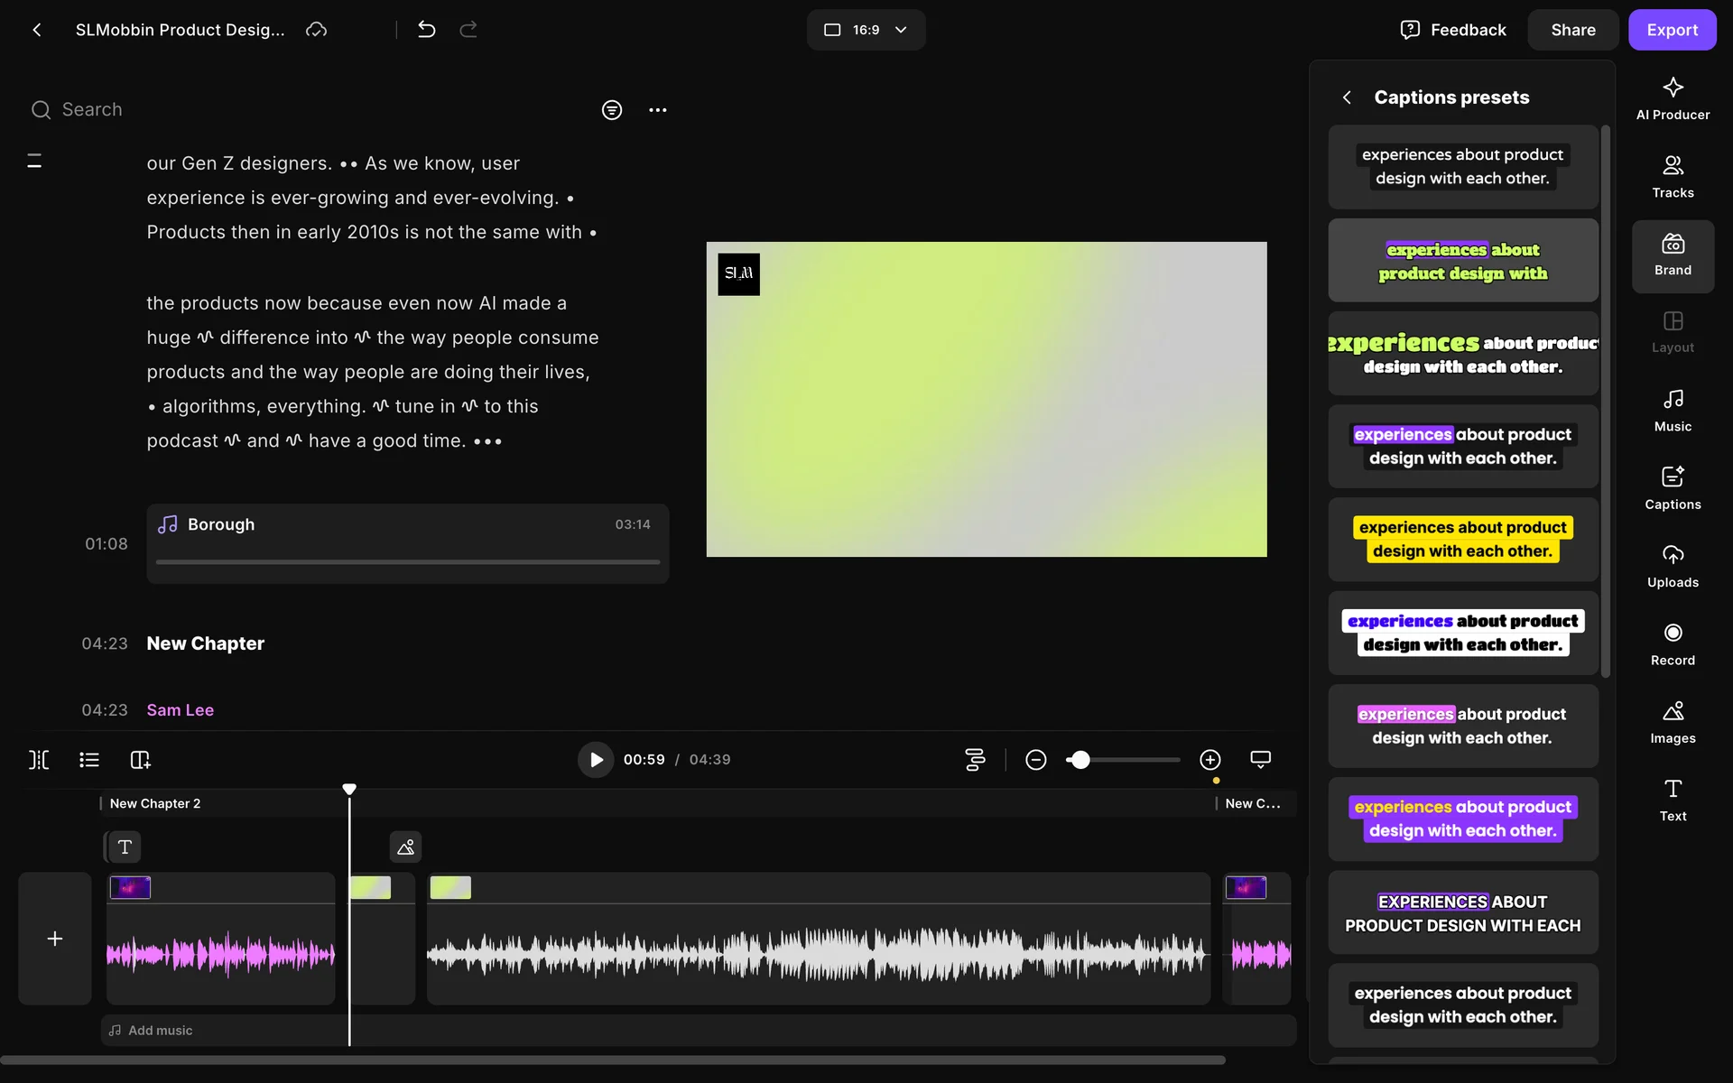The width and height of the screenshot is (1733, 1083).
Task: Toggle the transcript filter icon
Action: [x=611, y=110]
